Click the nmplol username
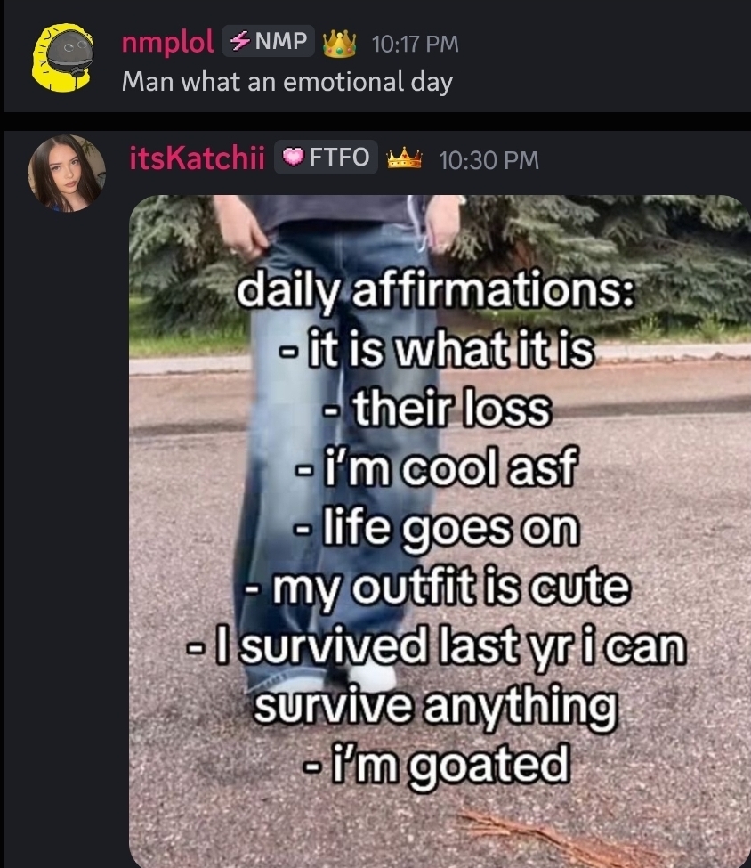The height and width of the screenshot is (868, 751). click(167, 42)
